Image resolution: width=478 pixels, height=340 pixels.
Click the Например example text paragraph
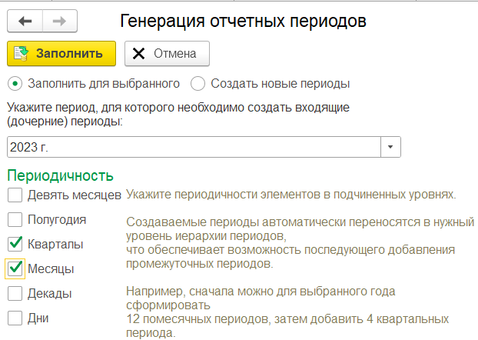[287, 312]
